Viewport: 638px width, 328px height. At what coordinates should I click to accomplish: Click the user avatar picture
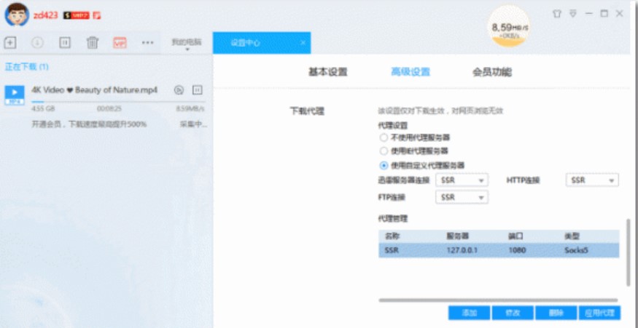tap(17, 15)
